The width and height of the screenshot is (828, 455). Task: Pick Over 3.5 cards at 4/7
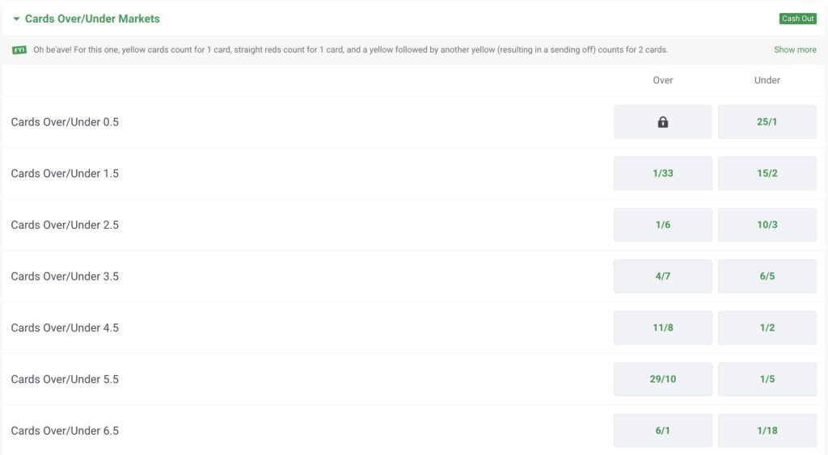[x=662, y=276]
